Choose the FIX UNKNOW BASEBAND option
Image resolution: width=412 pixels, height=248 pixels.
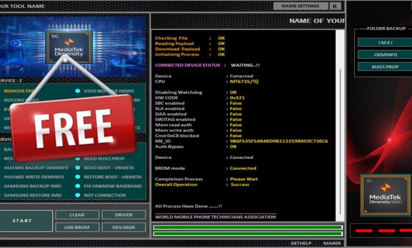tap(112, 186)
